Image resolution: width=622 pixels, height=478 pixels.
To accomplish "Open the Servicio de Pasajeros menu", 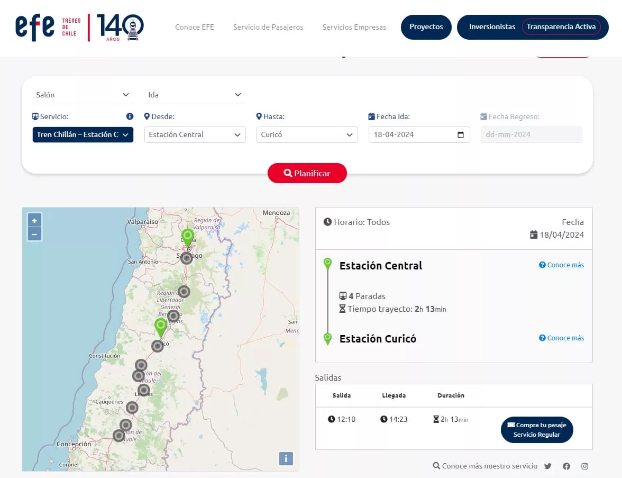I will coord(268,27).
